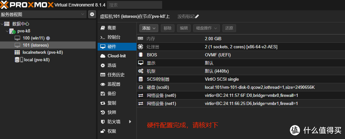The width and height of the screenshot is (345, 139).
Task: Click the processor chip icon
Action: click(x=141, y=47)
